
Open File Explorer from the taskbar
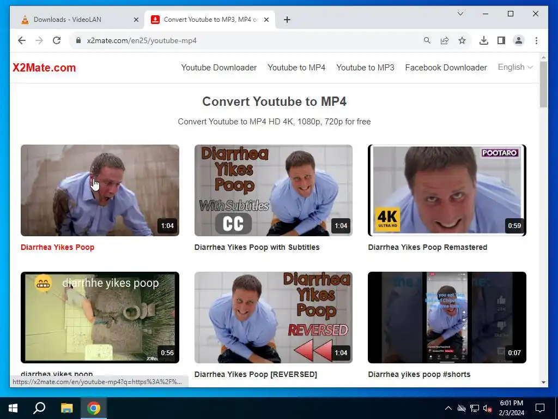[66, 408]
